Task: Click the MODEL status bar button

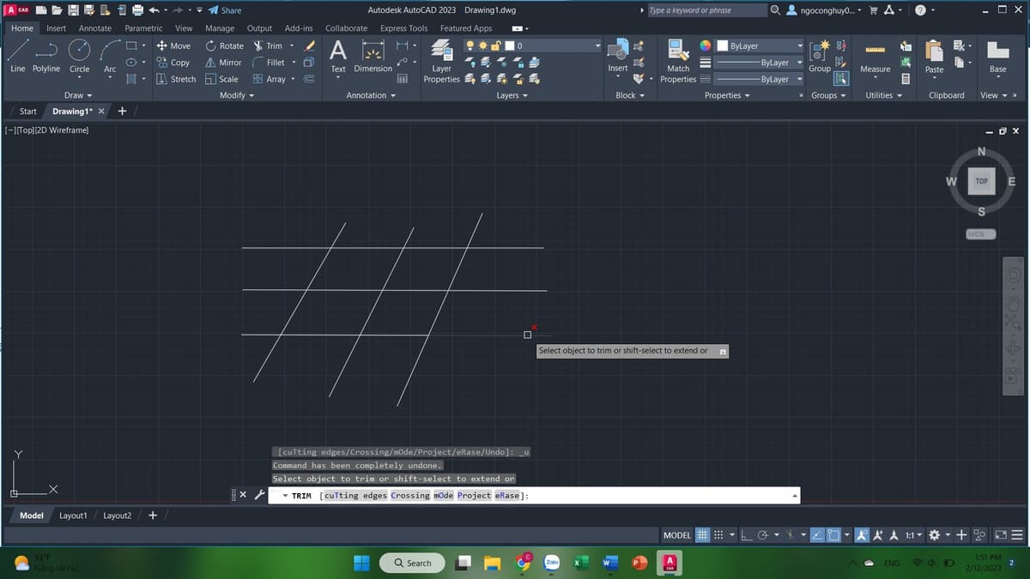Action: pos(677,535)
